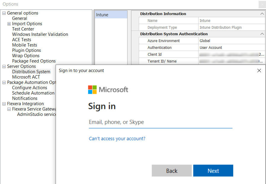Collapse the Flexera Integration section
The image size is (266, 184).
tap(4, 104)
